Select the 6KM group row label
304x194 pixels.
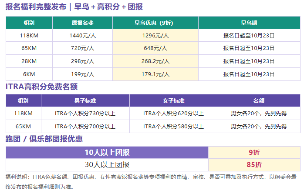tap(29, 74)
